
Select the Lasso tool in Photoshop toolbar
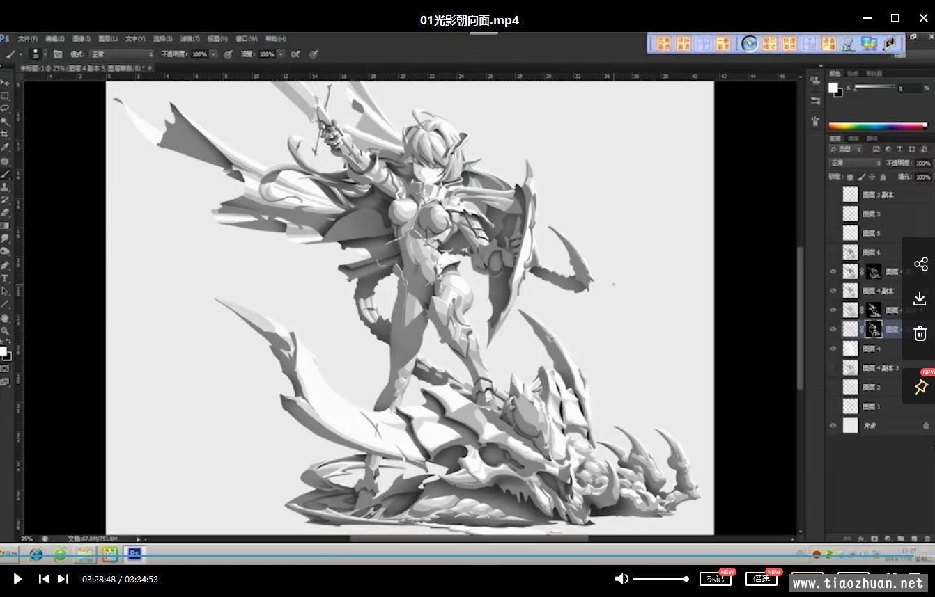click(5, 108)
